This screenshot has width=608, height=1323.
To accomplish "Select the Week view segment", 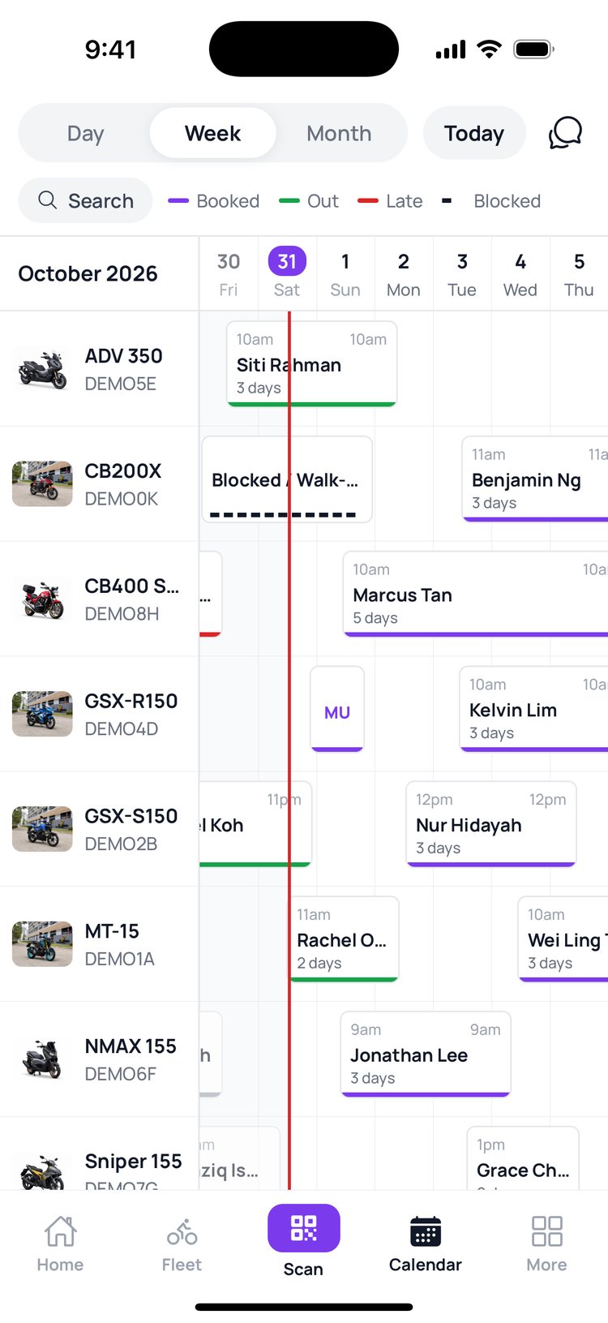I will tap(212, 133).
